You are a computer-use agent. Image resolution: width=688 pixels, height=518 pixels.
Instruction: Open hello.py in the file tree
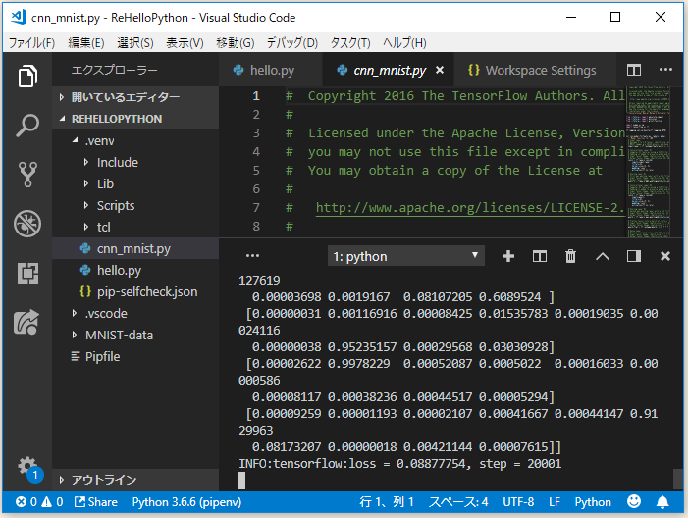tap(135, 270)
